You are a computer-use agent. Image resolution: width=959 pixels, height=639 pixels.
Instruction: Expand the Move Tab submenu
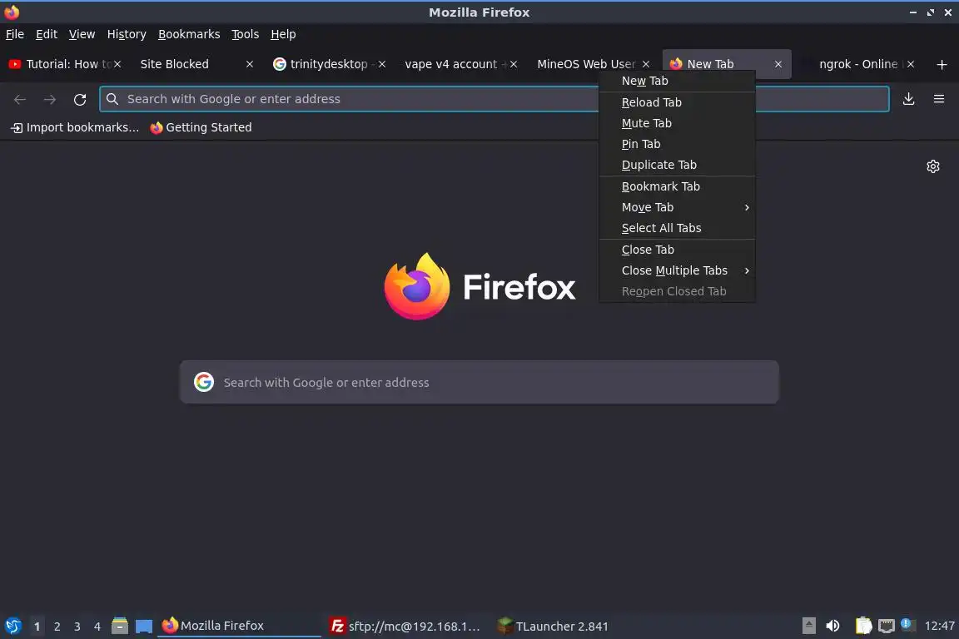[x=677, y=207]
